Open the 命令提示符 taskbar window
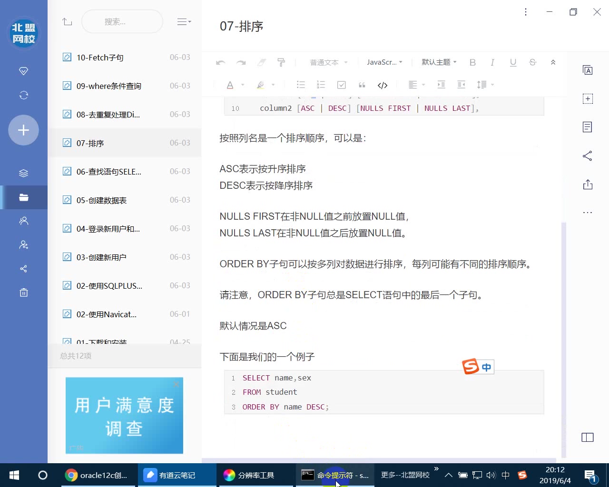 pos(336,475)
